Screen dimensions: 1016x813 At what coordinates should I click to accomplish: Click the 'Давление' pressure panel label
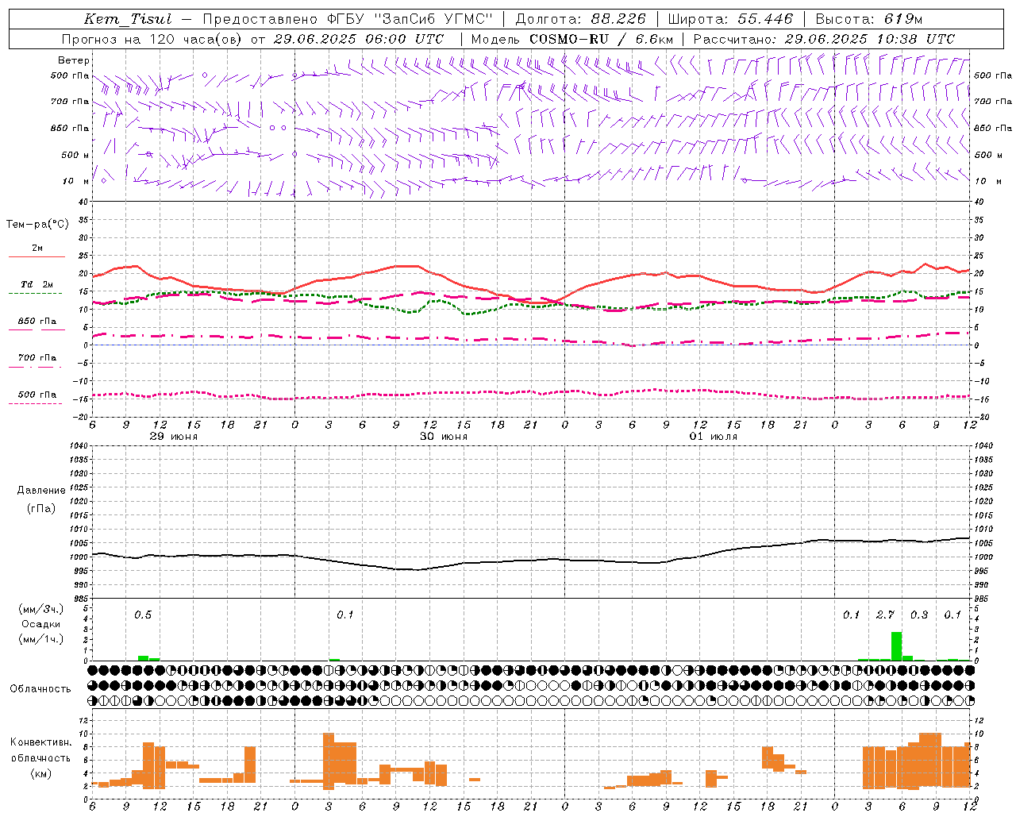41,491
